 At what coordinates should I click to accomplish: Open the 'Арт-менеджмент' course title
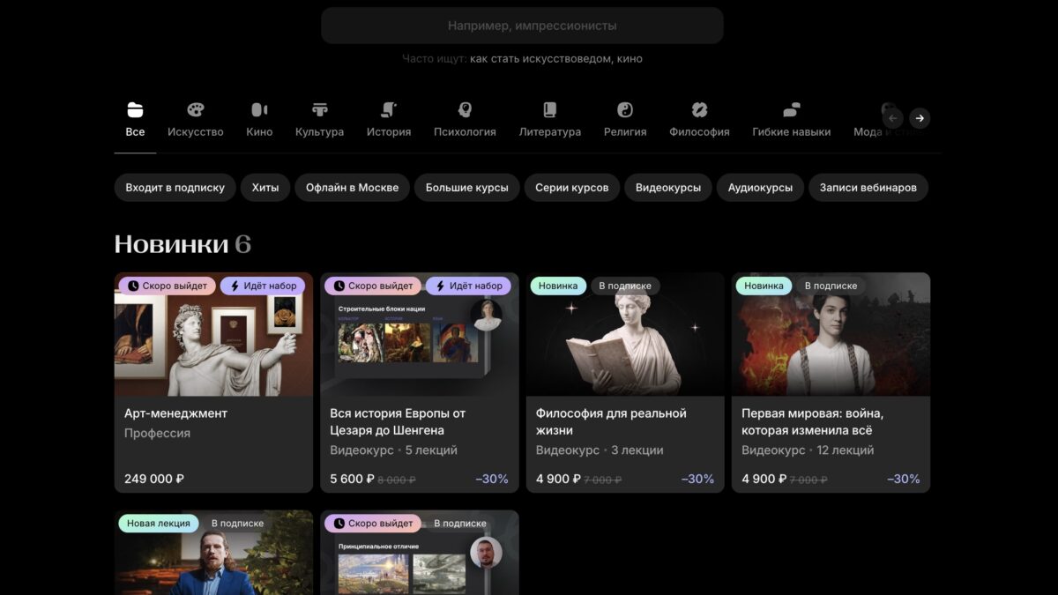[176, 413]
